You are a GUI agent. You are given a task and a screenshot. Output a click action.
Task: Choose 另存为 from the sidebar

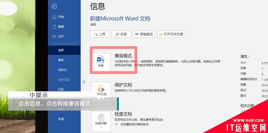(62, 70)
